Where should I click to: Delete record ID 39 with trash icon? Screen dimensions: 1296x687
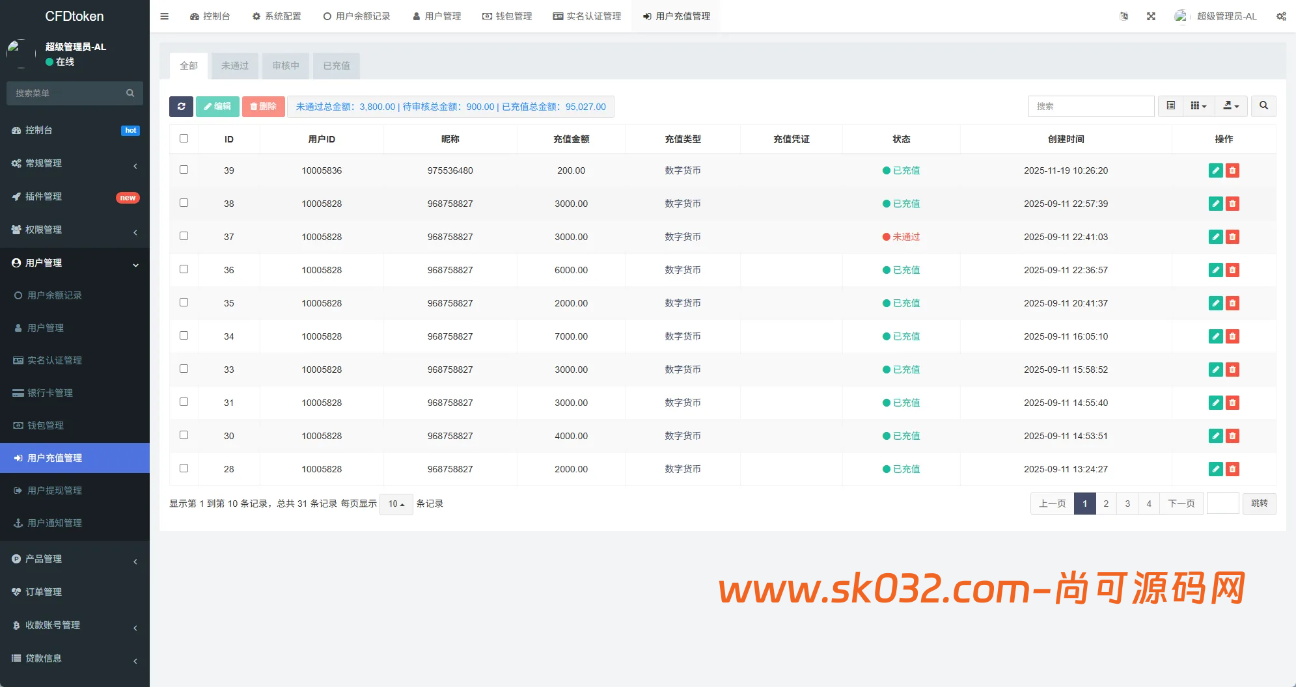pyautogui.click(x=1232, y=170)
